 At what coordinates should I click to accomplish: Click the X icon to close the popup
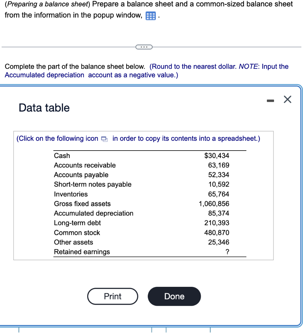tap(287, 100)
